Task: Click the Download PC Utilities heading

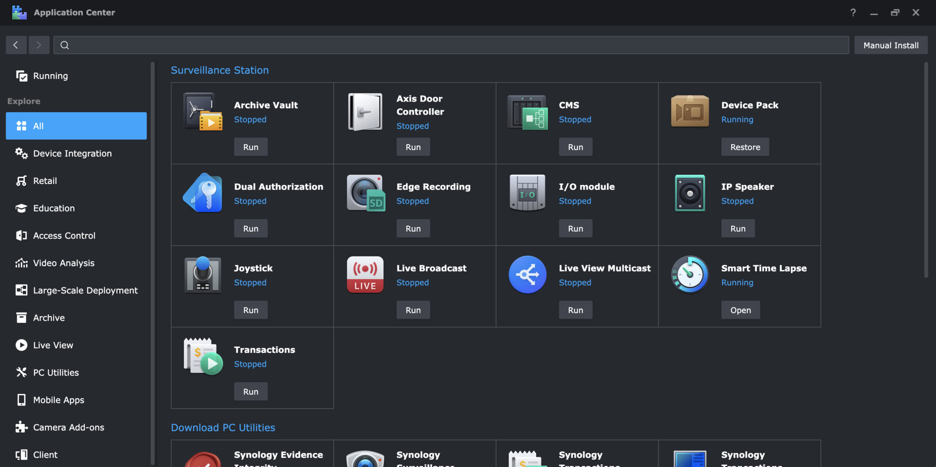Action: pos(223,428)
